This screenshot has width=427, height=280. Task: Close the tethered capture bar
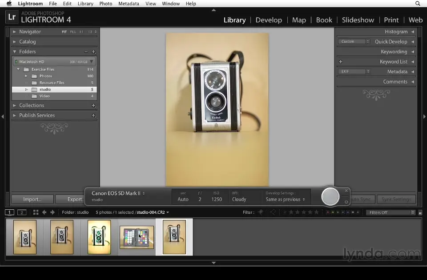[346, 191]
